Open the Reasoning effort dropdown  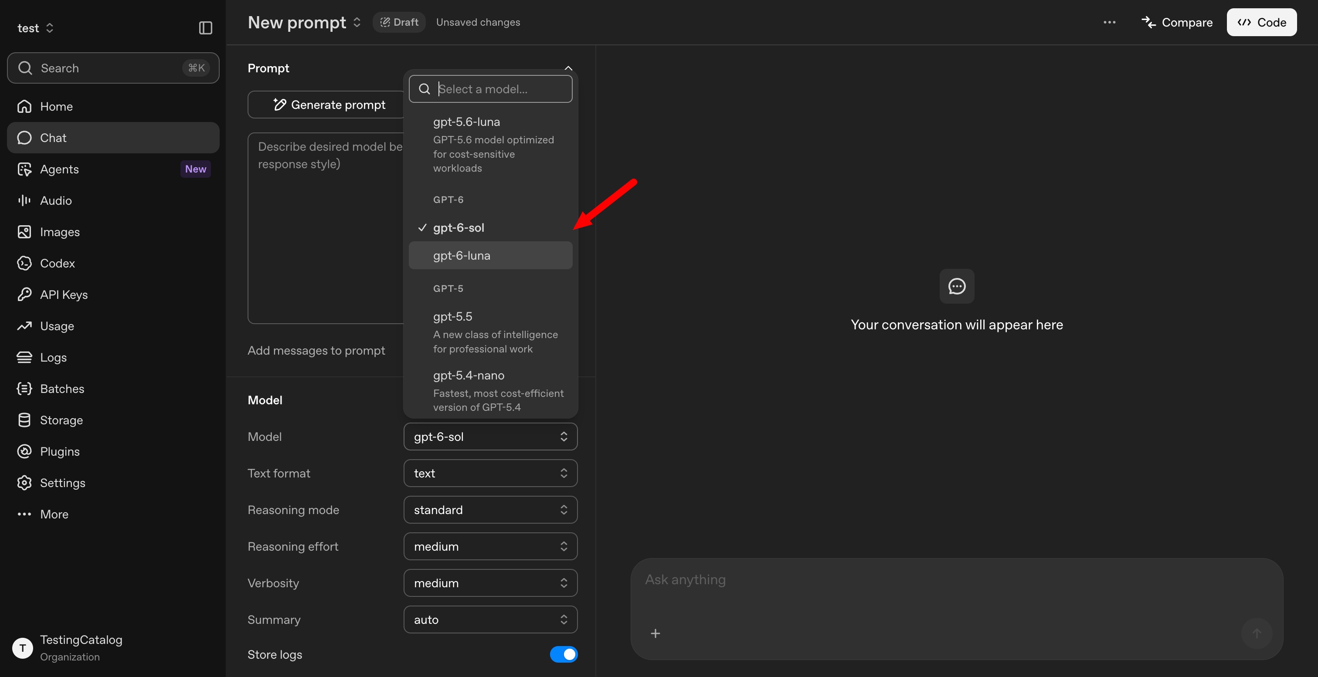pyautogui.click(x=490, y=546)
